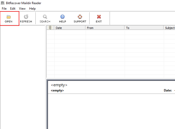Open the File menu
Image resolution: width=175 pixels, height=129 pixels.
click(x=4, y=9)
